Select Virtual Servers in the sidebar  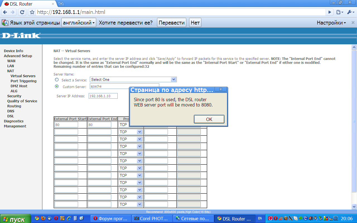point(23,76)
